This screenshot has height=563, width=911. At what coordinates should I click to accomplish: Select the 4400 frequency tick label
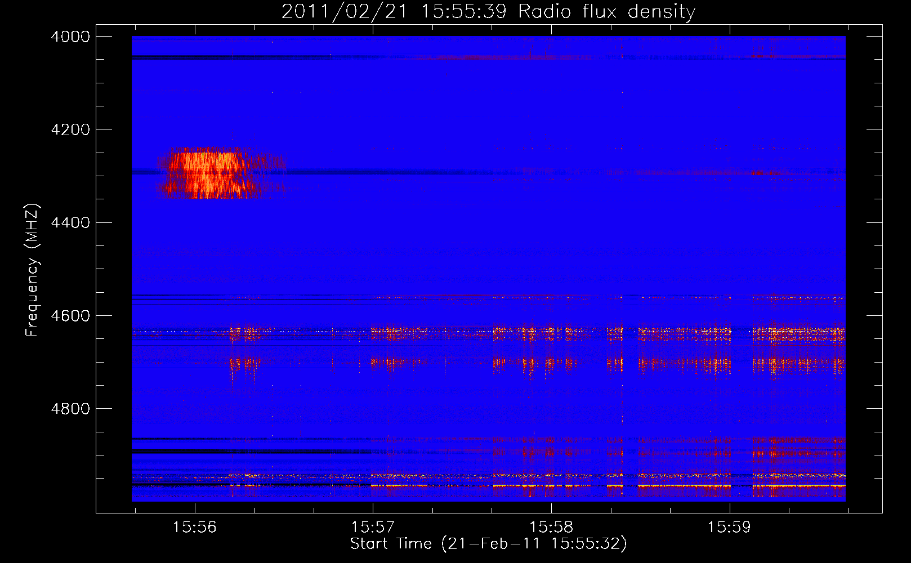click(70, 223)
